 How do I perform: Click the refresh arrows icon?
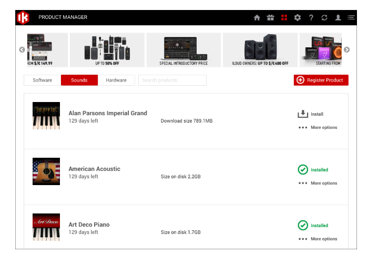pyautogui.click(x=324, y=18)
